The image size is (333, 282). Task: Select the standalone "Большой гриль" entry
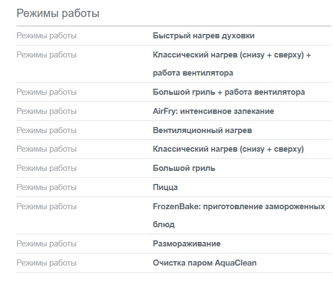pos(184,168)
